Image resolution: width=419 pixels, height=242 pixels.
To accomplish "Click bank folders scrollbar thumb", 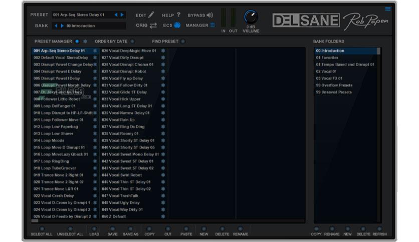I will point(378,51).
